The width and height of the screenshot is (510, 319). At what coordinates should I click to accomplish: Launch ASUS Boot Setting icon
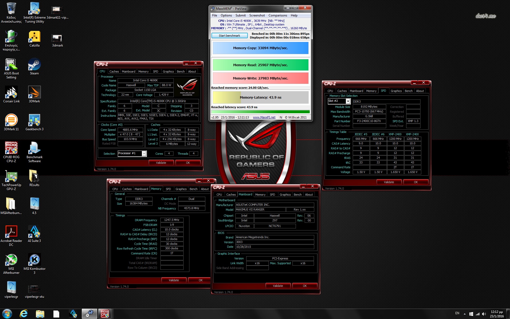[x=11, y=69]
